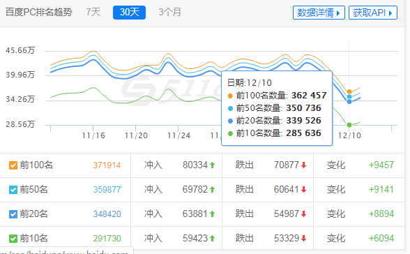Viewport: 410px width, 254px height.
Task: Click the 获取API button
Action: pyautogui.click(x=373, y=13)
